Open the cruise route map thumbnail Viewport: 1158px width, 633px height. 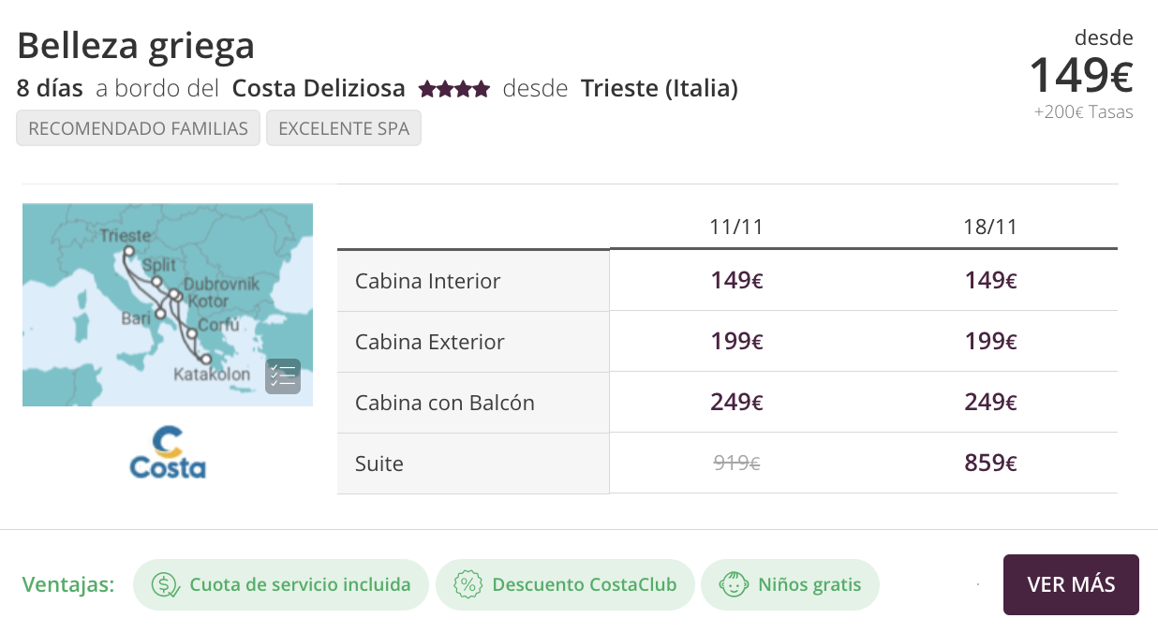click(x=168, y=304)
